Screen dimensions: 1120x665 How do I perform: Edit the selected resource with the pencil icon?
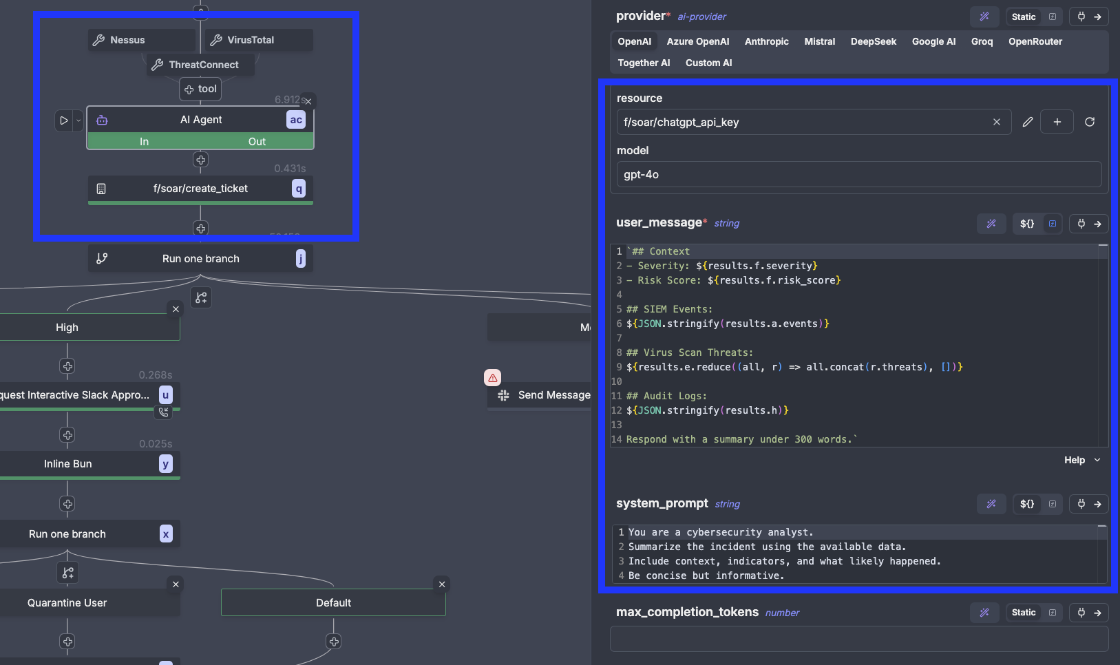[1027, 122]
